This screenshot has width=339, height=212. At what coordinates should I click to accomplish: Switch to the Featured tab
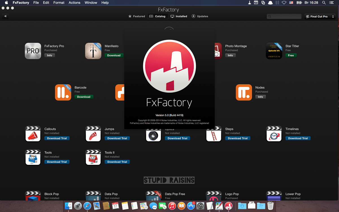click(x=137, y=16)
